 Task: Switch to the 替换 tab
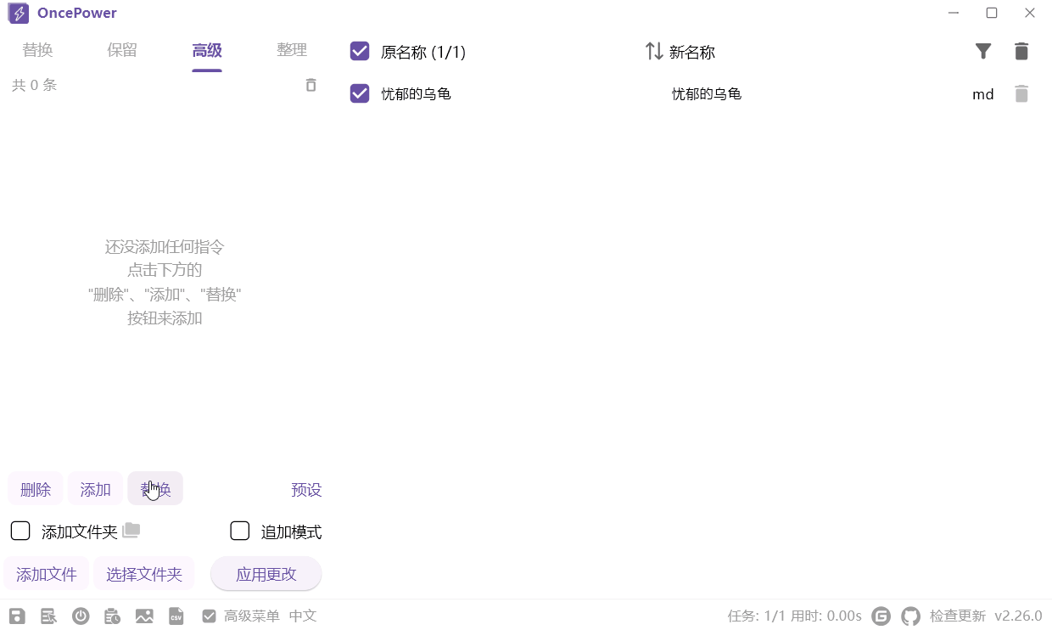37,51
